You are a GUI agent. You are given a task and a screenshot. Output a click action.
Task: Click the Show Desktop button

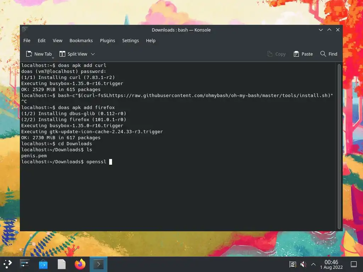pos(353,264)
